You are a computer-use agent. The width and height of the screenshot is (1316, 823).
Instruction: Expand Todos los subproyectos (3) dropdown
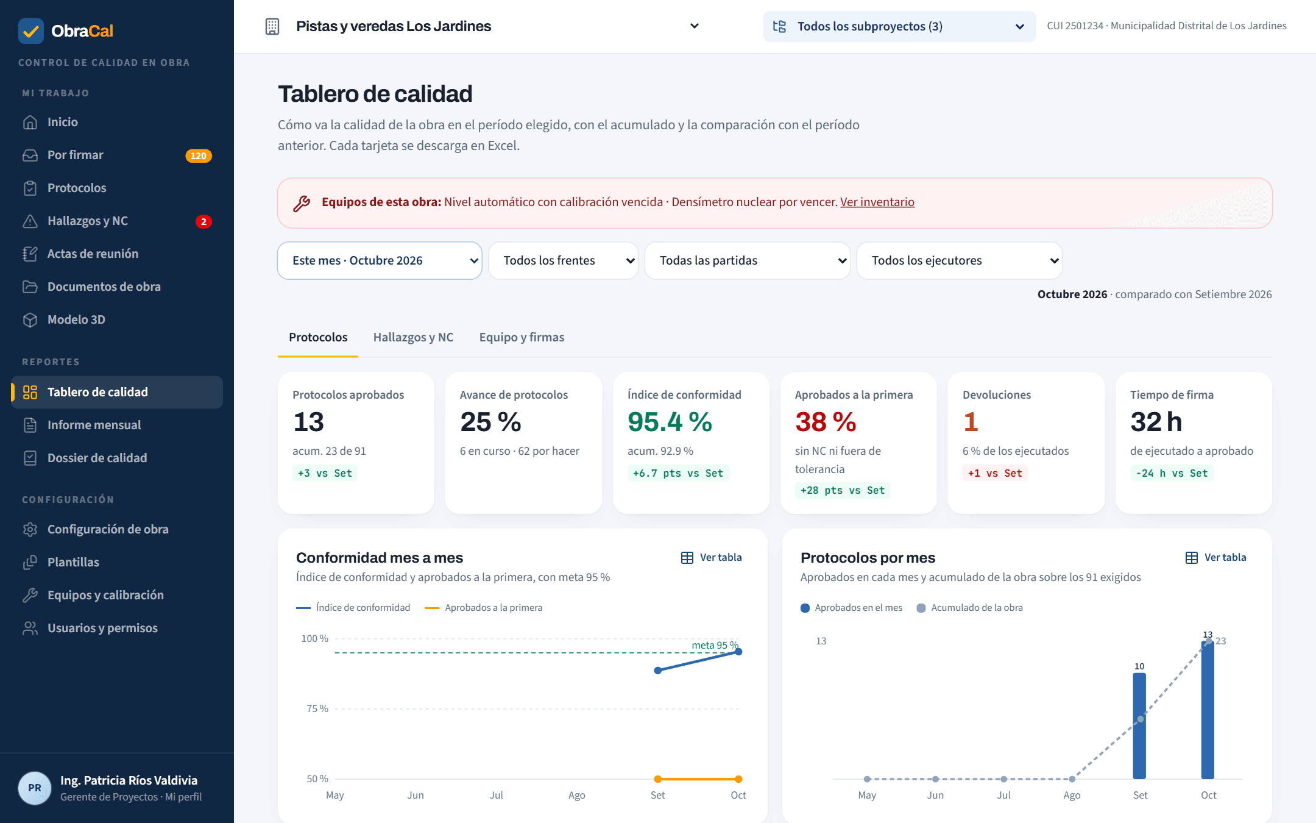(x=899, y=26)
